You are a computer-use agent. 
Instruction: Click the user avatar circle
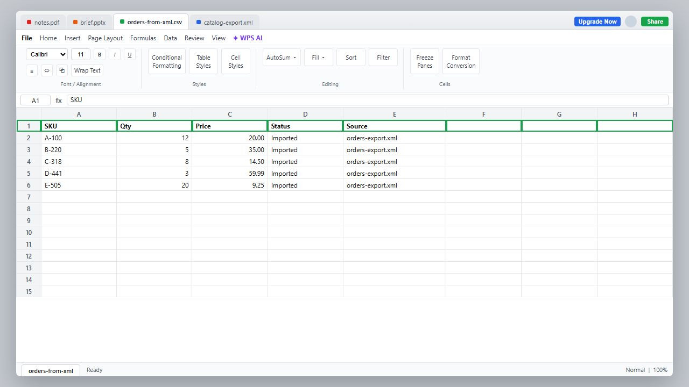tap(631, 21)
